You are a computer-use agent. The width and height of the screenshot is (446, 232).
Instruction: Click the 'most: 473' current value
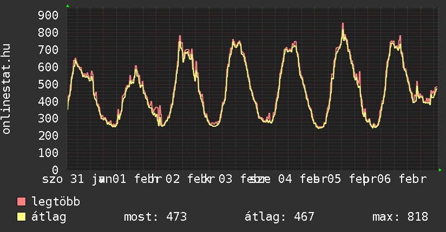pyautogui.click(x=155, y=217)
